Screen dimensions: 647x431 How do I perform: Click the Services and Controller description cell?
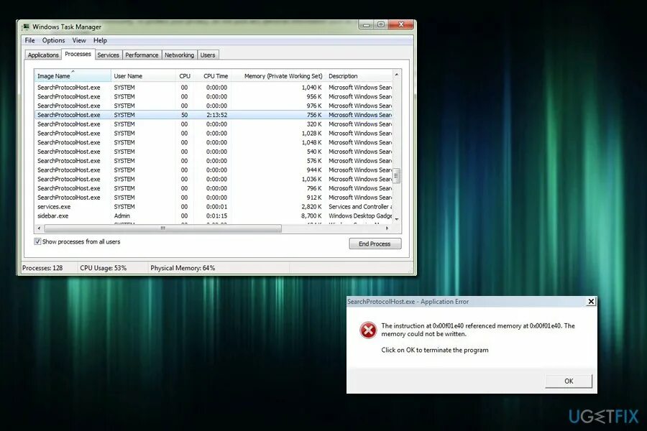coord(360,207)
